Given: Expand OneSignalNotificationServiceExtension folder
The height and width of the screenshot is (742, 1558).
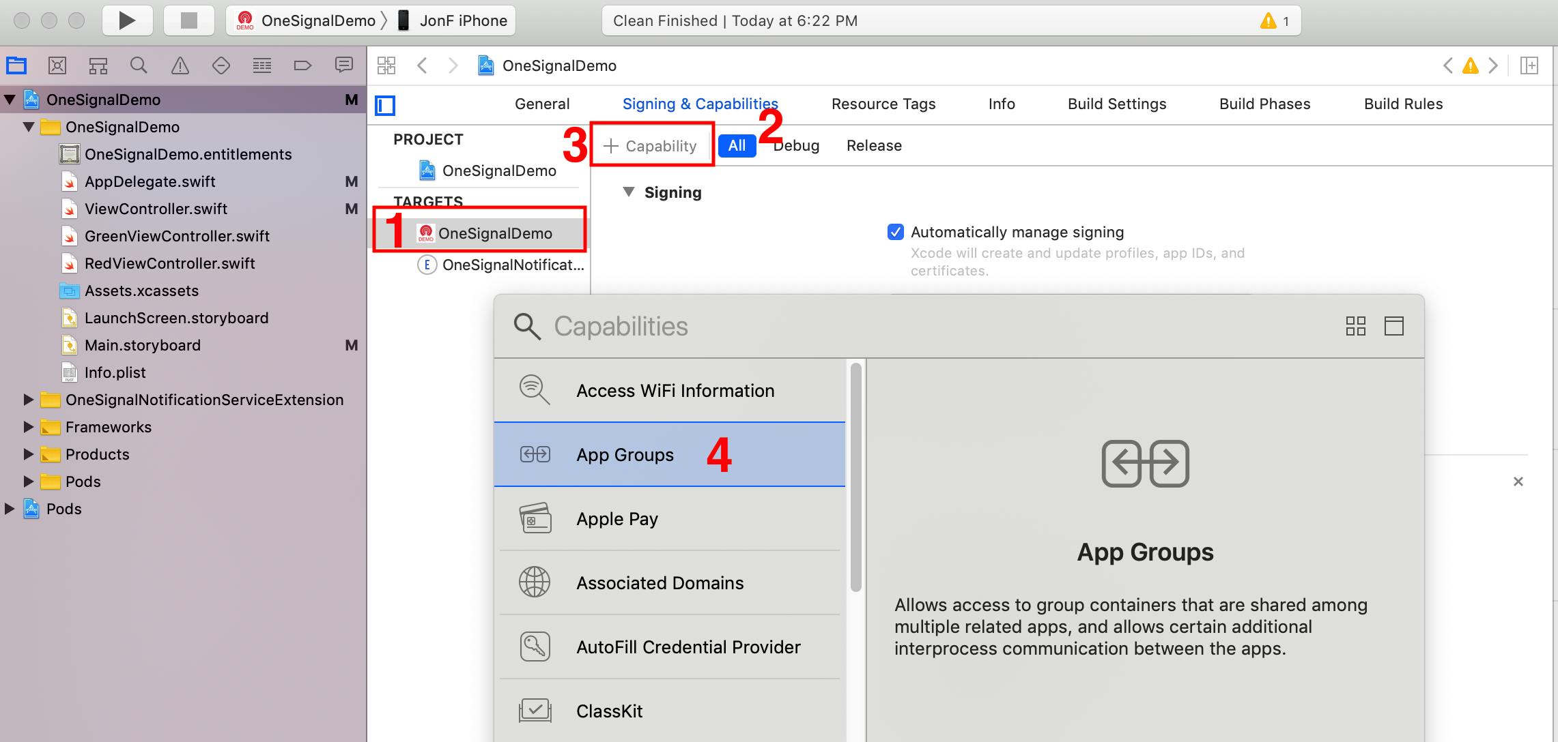Looking at the screenshot, I should click(x=28, y=400).
